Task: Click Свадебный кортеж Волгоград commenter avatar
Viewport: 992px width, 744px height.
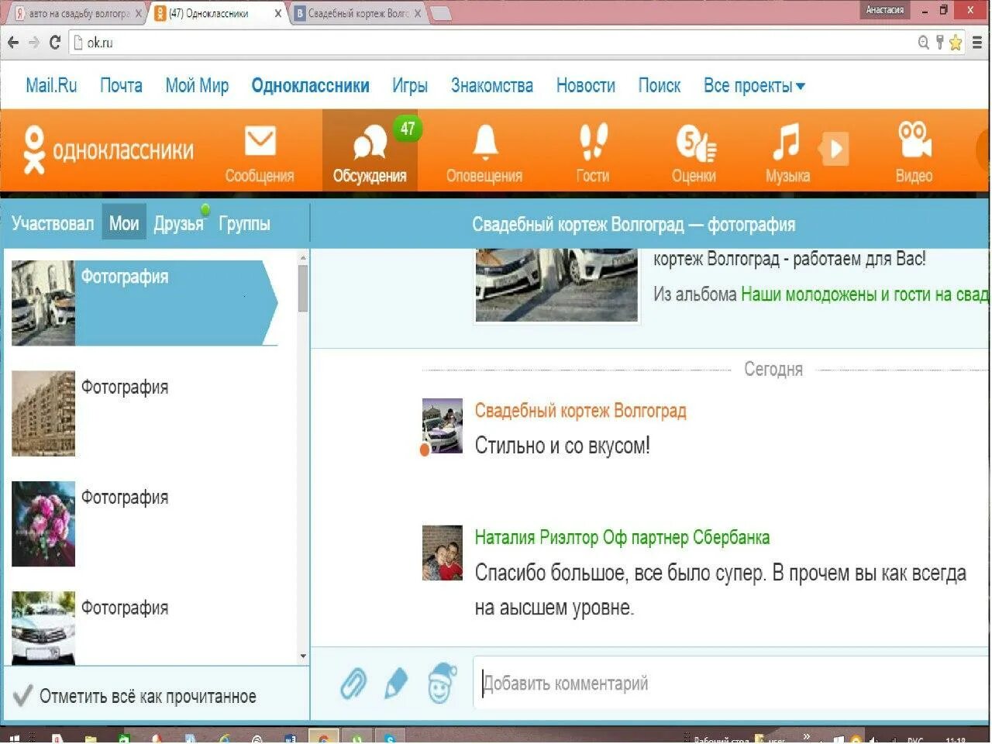Action: coord(442,425)
